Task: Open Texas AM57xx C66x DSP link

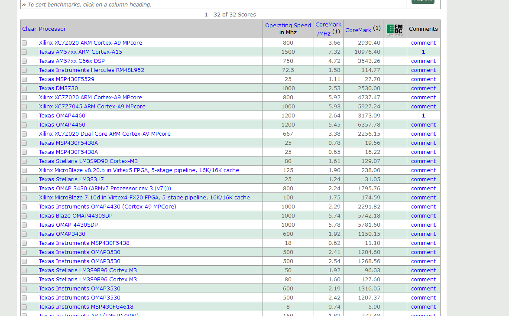Action: pos(72,61)
